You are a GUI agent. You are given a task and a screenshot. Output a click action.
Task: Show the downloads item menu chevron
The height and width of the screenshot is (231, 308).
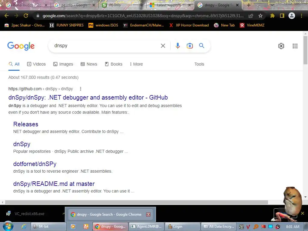pos(63,214)
